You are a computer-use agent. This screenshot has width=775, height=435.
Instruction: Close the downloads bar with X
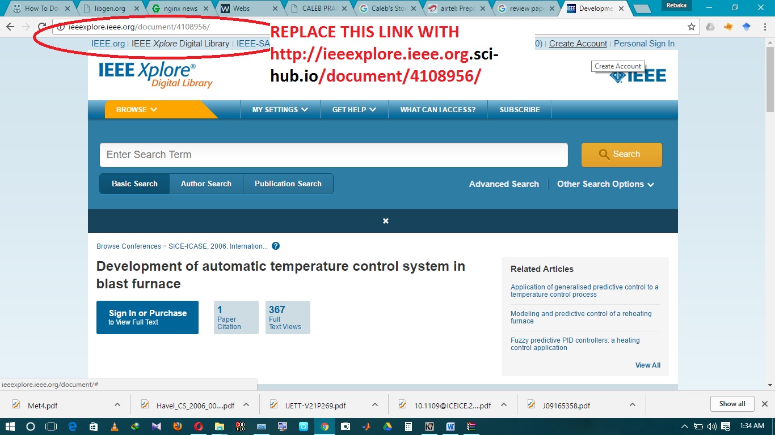765,404
